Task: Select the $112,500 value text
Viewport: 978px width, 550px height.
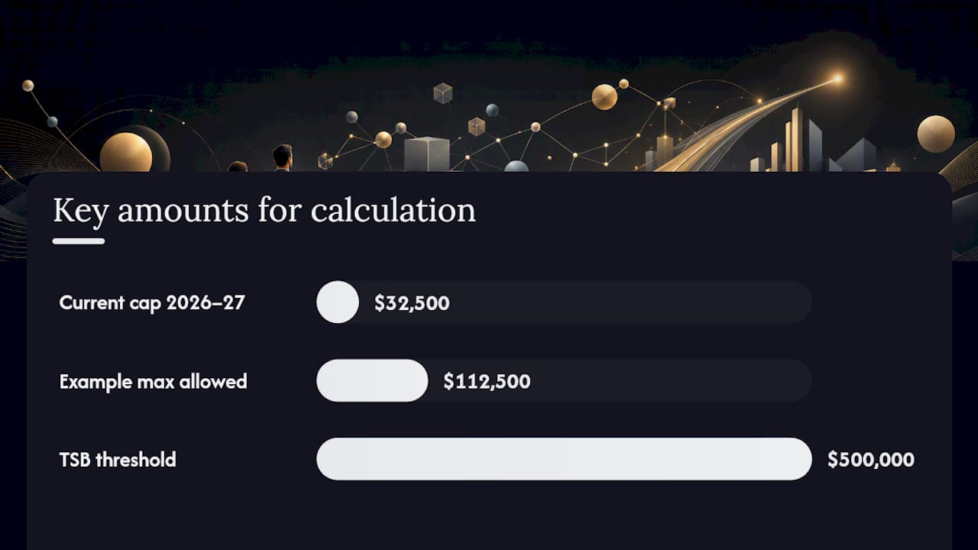Action: (x=487, y=381)
